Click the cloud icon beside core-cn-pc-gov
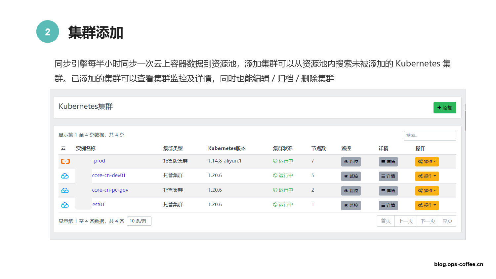The width and height of the screenshot is (496, 279). (x=65, y=190)
